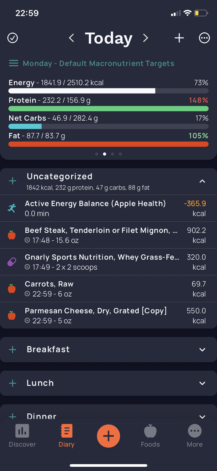Tap the plus icon in top header
217x471 pixels.
click(179, 38)
